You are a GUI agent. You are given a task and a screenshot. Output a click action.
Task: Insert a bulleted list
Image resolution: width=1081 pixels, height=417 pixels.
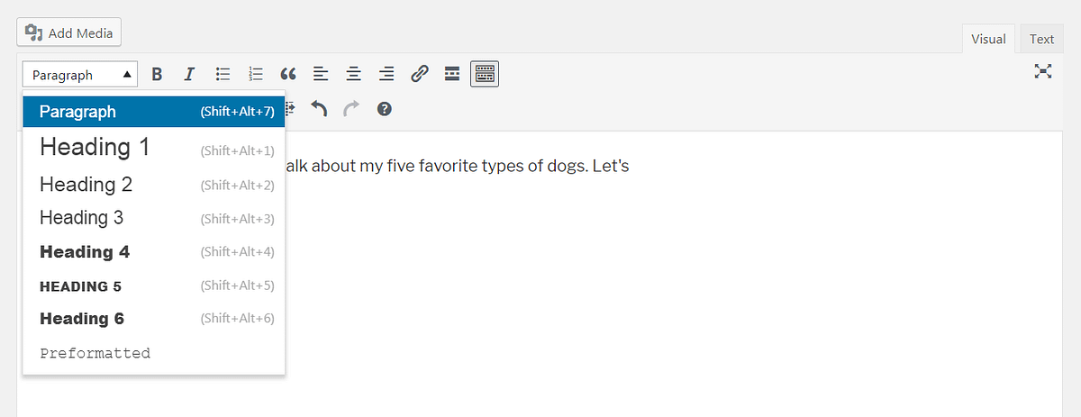223,75
